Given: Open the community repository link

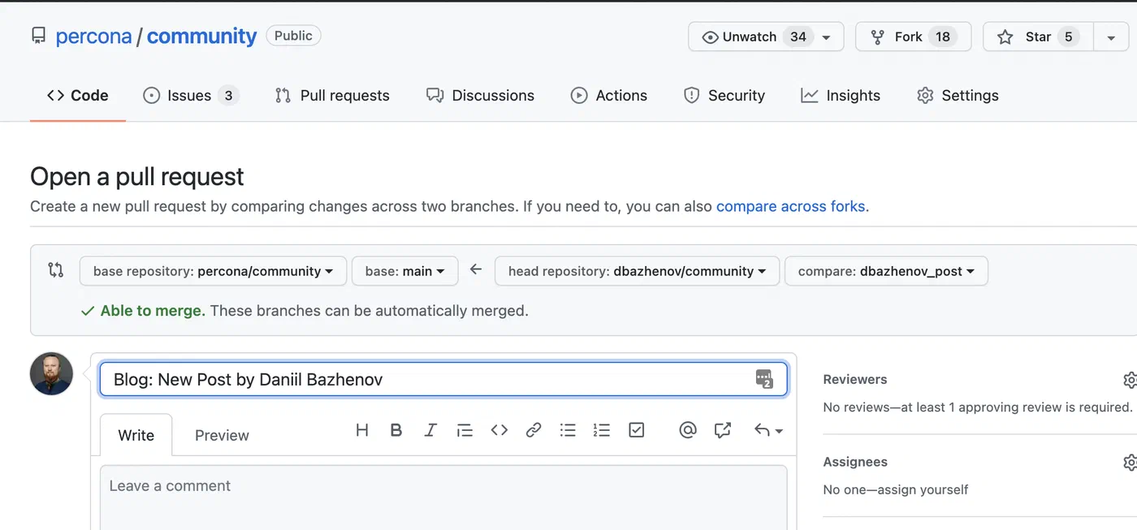Looking at the screenshot, I should point(201,37).
